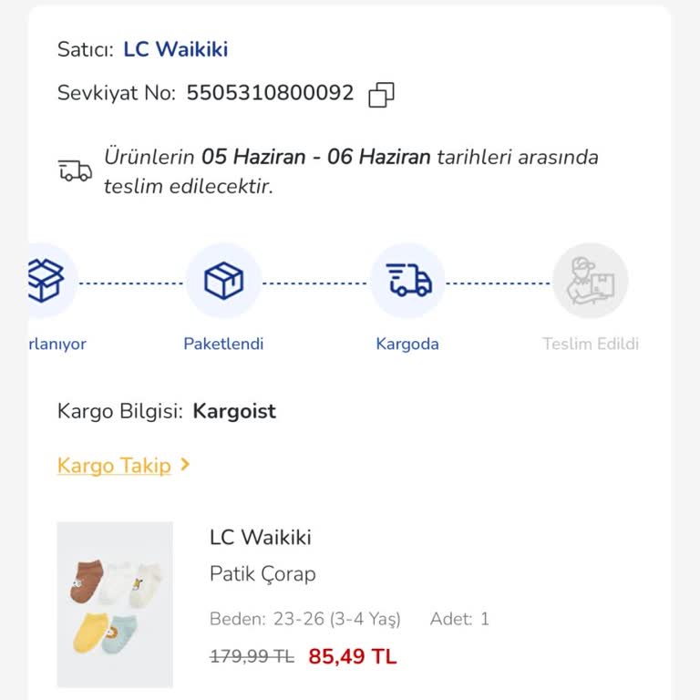Select the Teslim Edildi step label

[590, 345]
